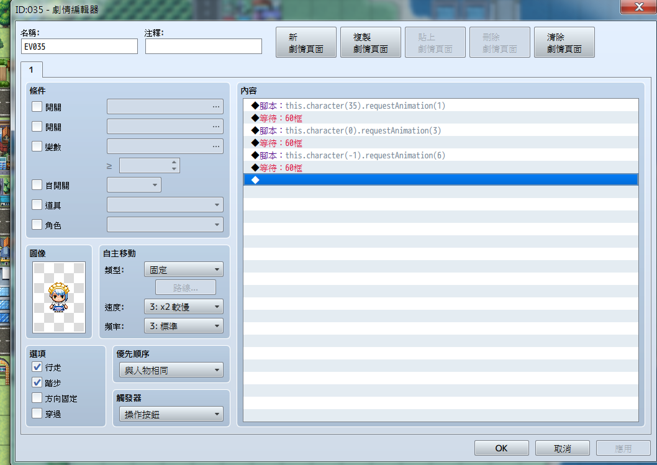Open the 速度 dropdown showing 3: x2 較慢
657x465 pixels.
184,307
